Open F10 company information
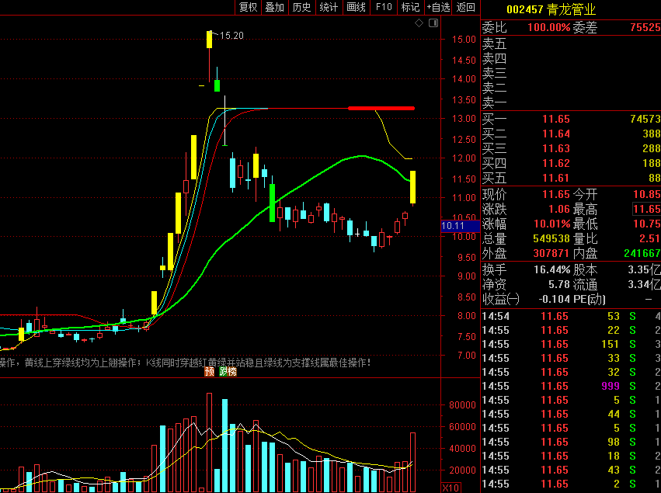The width and height of the screenshot is (661, 493). 384,7
